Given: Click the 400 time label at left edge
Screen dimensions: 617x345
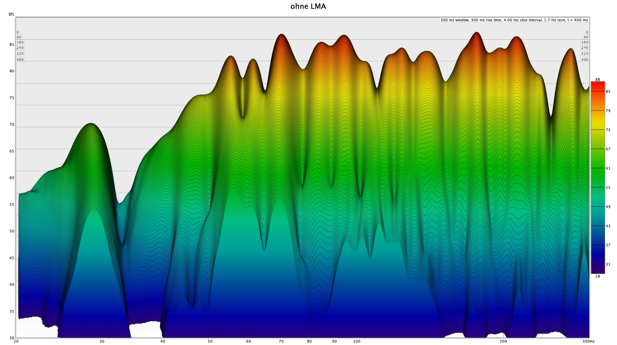Looking at the screenshot, I should pos(20,60).
